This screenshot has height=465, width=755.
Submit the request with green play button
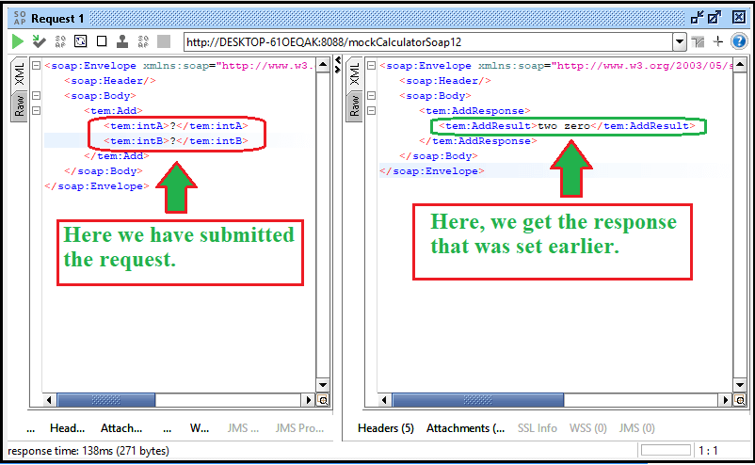(17, 41)
